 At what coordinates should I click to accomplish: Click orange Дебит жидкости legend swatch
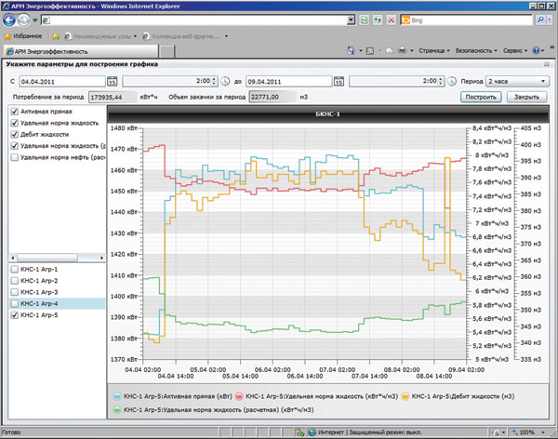click(x=405, y=396)
